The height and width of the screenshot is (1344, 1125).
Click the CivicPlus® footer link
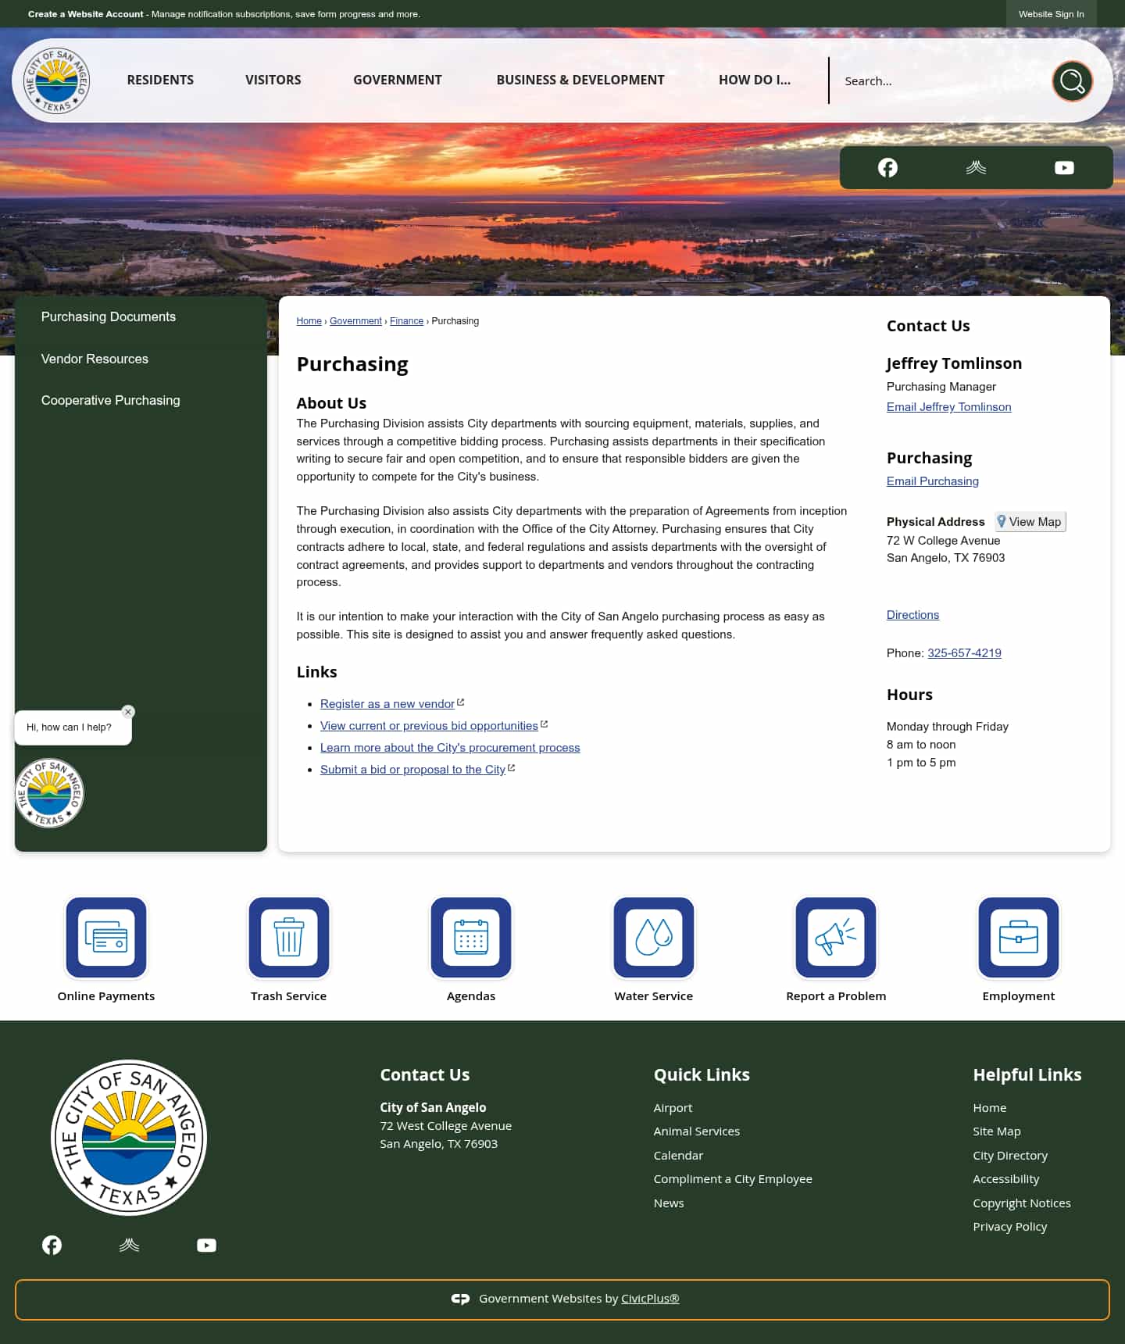[x=650, y=1299]
